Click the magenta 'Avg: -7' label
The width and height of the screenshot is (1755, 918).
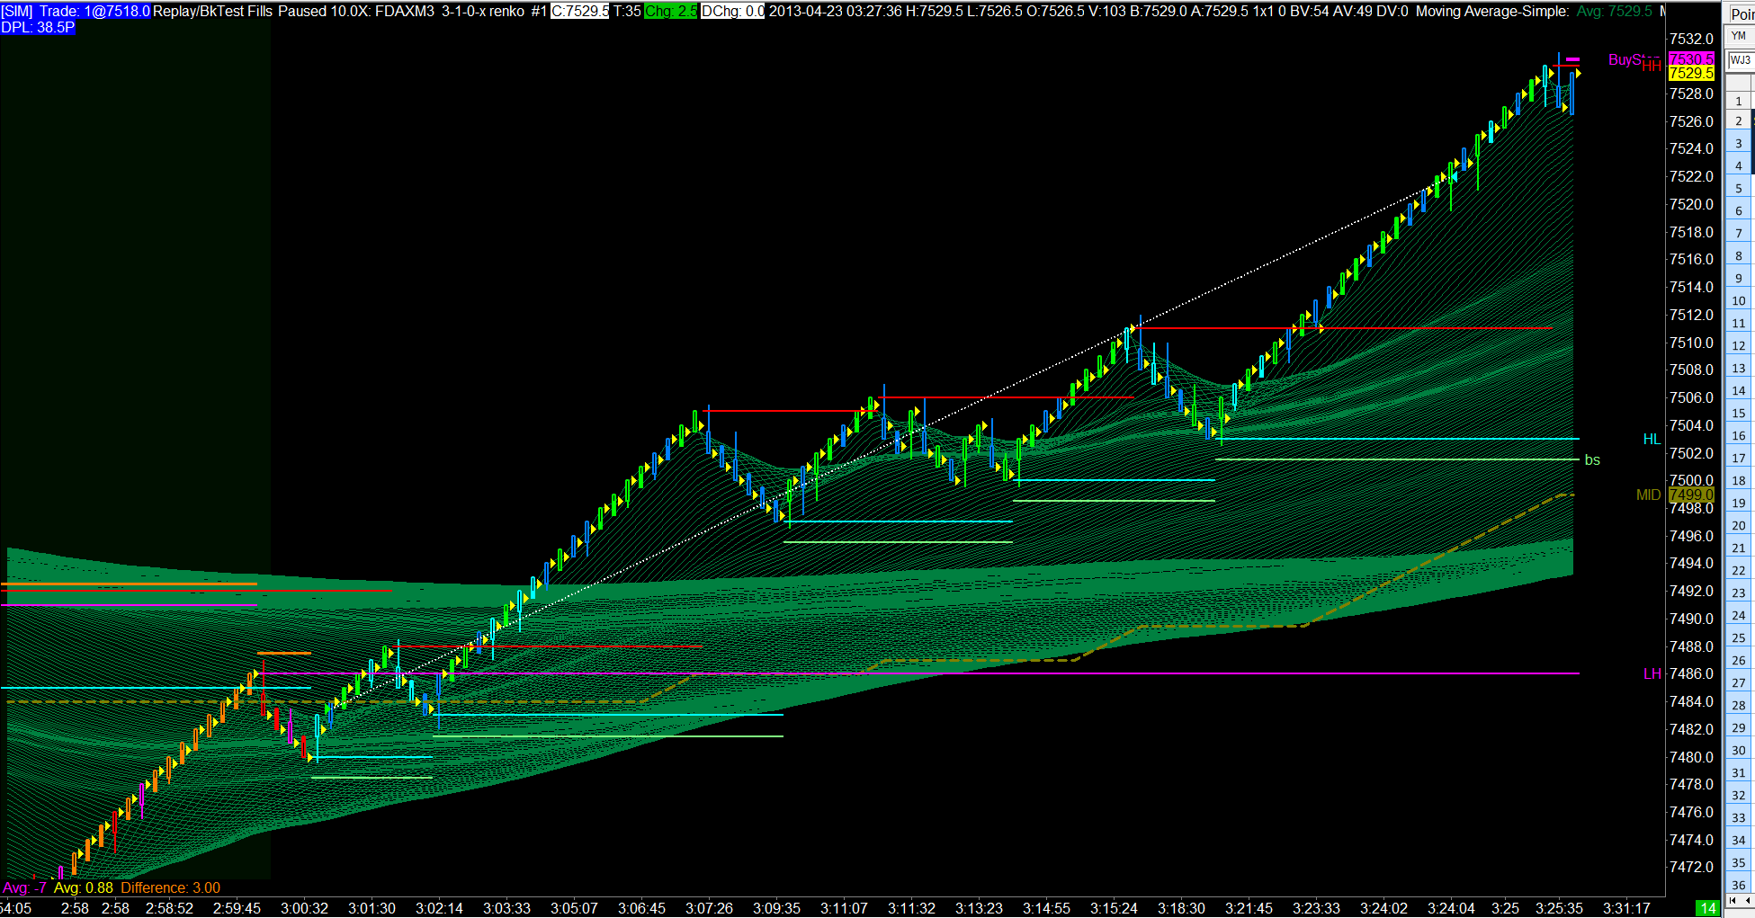[x=24, y=888]
